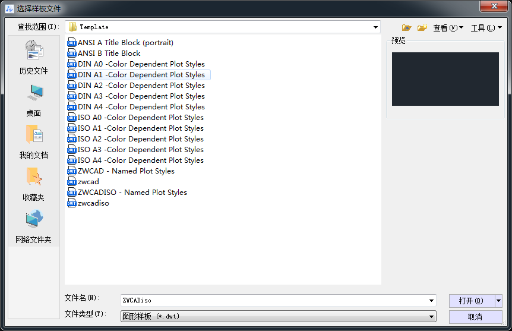The image size is (512, 331).
Task: Select DIN A2 -Color Dependent Plot Styles
Action: (x=141, y=86)
